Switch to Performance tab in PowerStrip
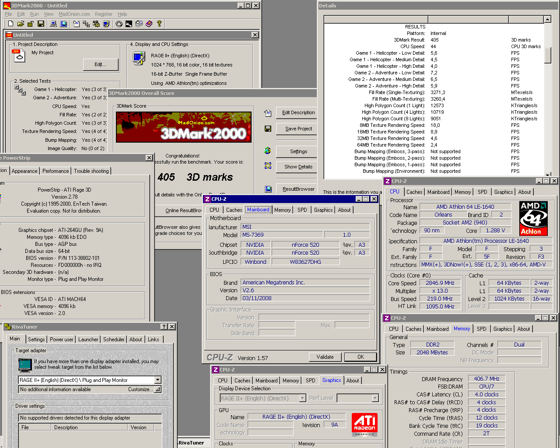 click(x=56, y=171)
